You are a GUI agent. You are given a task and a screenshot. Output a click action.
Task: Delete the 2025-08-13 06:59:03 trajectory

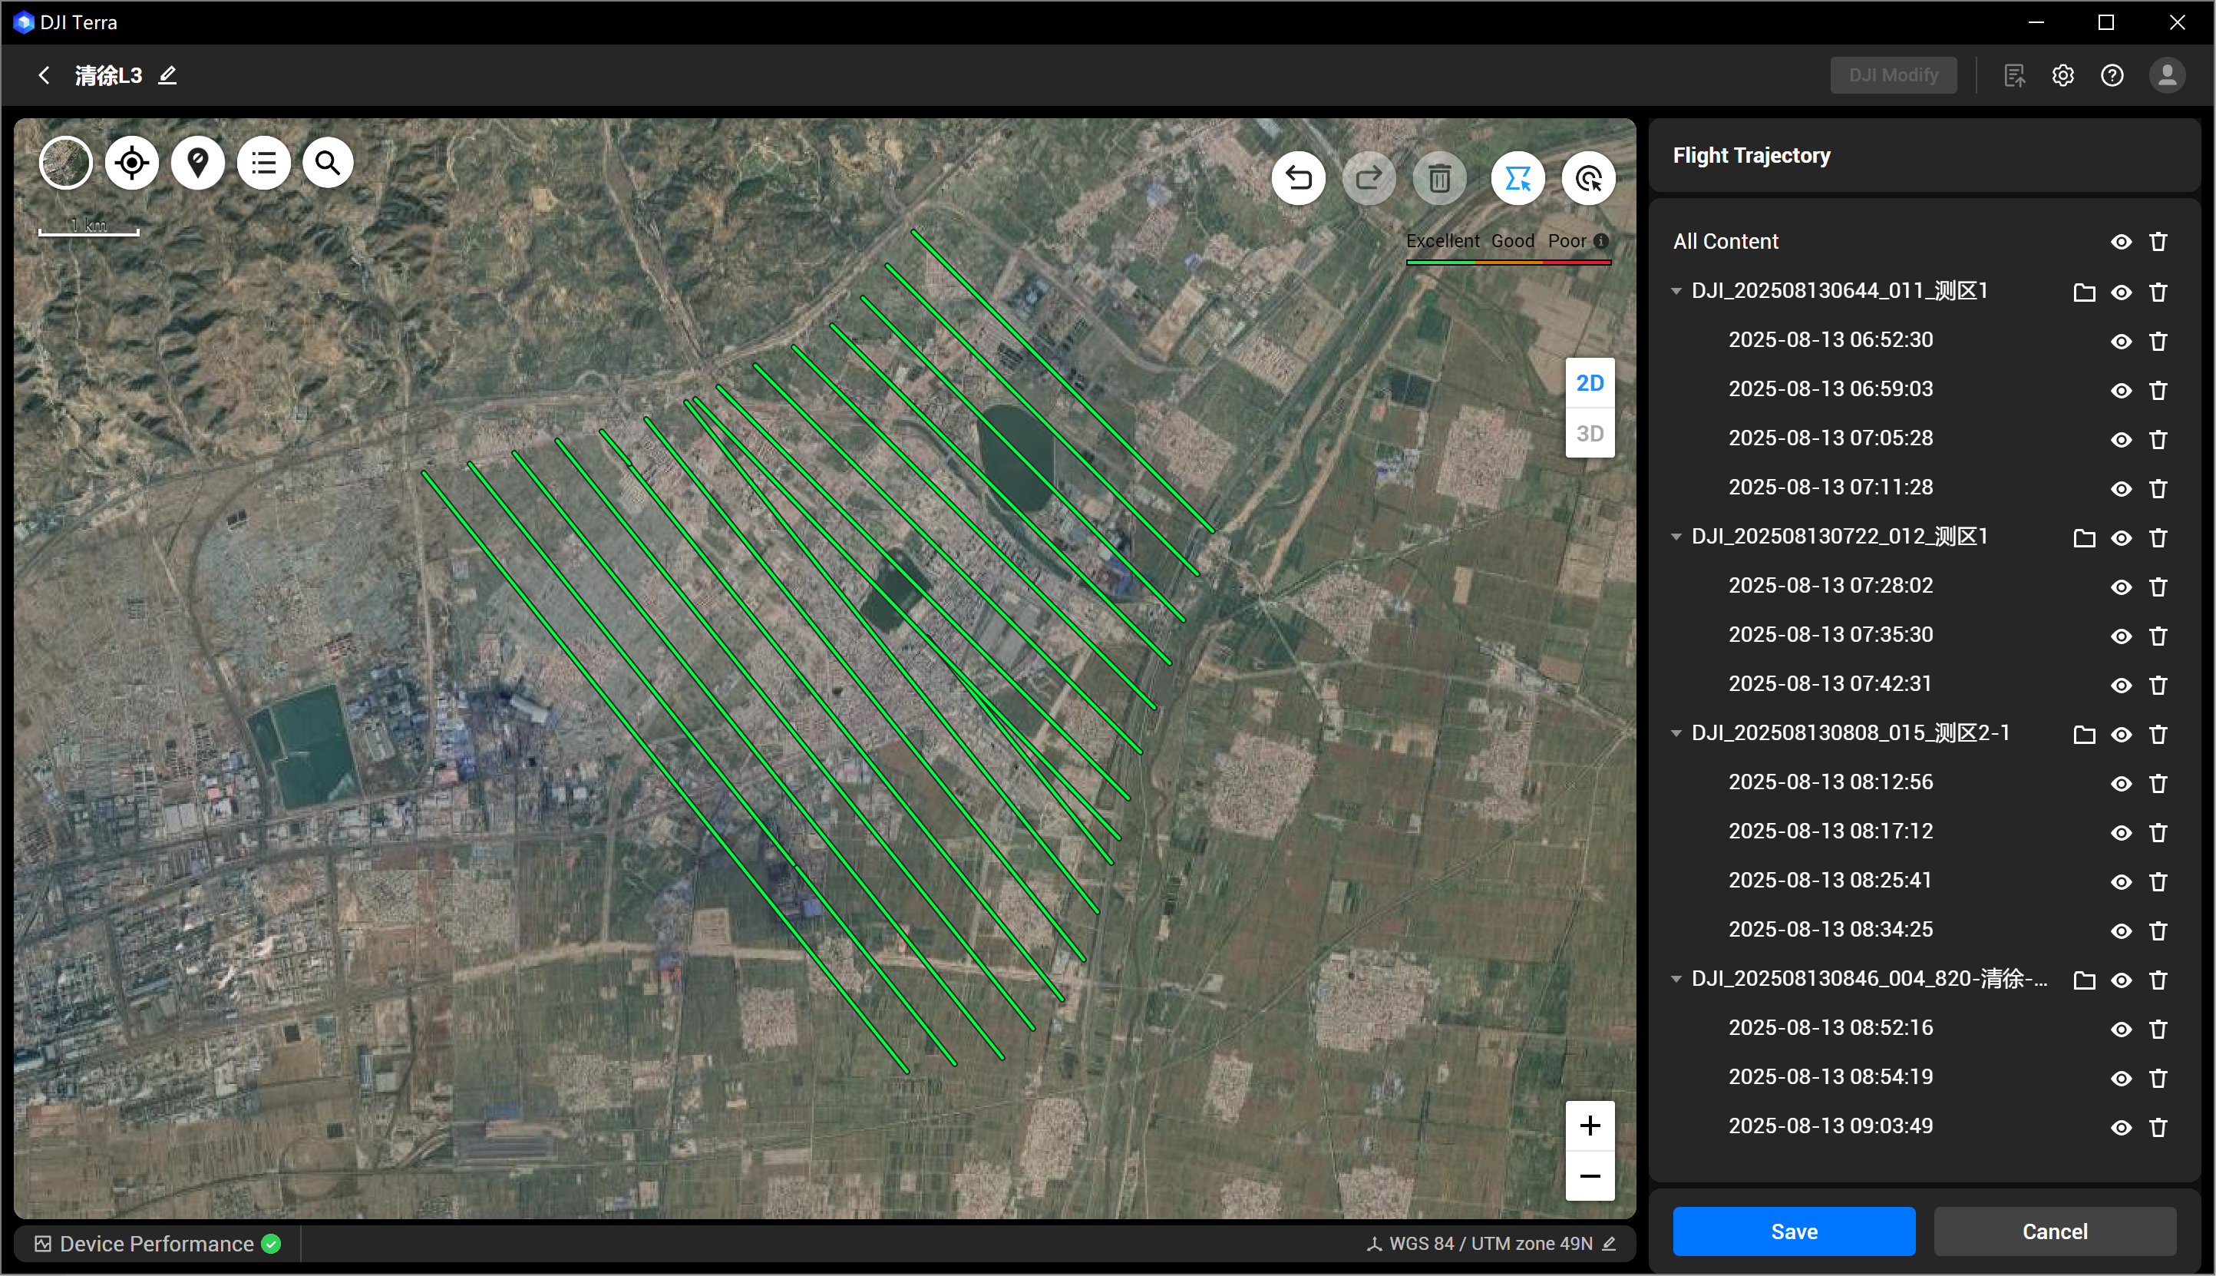tap(2158, 390)
